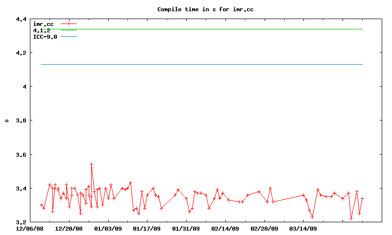Click the 4.4 y-axis tick label
This screenshot has height=235, width=392.
(21, 19)
